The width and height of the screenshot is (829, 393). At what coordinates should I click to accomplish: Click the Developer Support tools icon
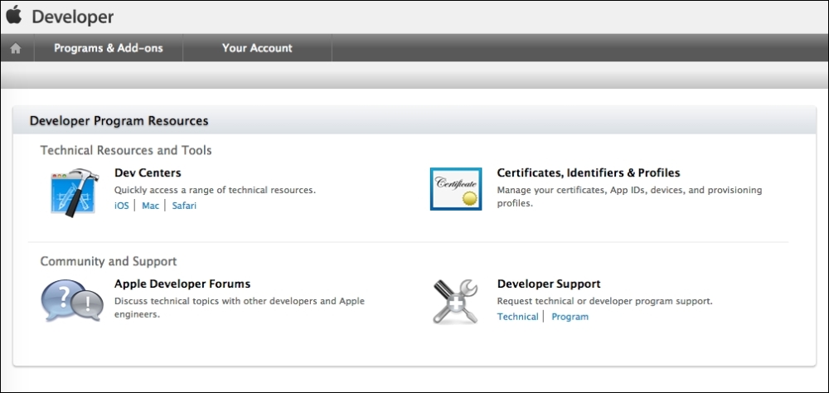[455, 301]
